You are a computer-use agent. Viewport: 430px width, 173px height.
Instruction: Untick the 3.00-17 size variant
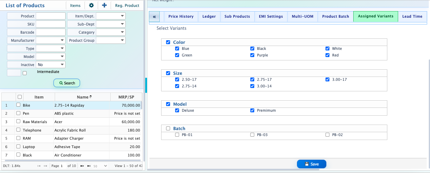[x=327, y=80]
